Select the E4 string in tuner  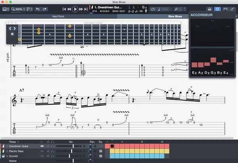pyautogui.click(x=226, y=73)
